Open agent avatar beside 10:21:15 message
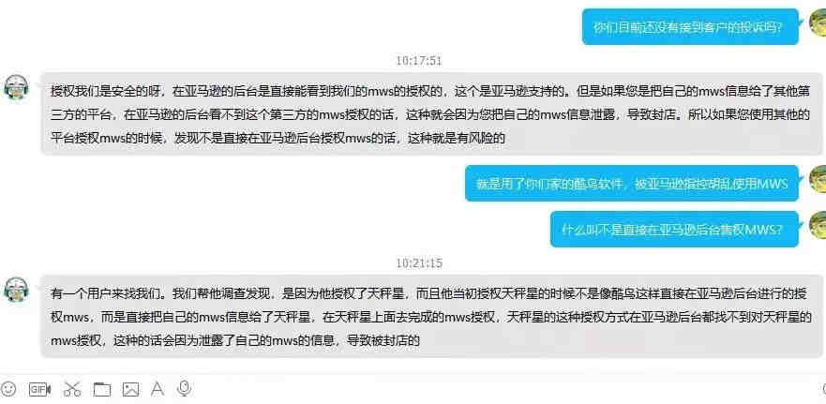The width and height of the screenshot is (826, 404). (x=16, y=288)
